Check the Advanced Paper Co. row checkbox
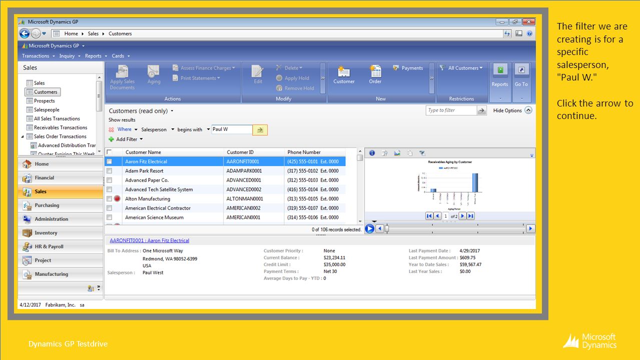This screenshot has width=640, height=360. tap(109, 180)
